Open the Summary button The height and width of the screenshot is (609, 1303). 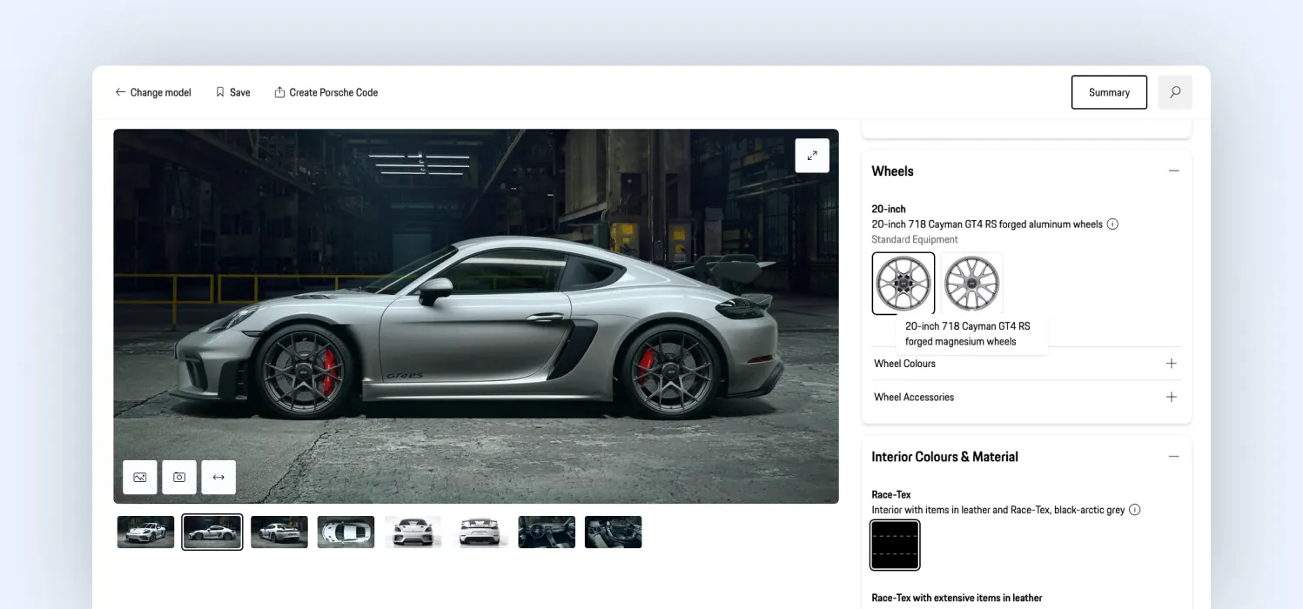1109,92
